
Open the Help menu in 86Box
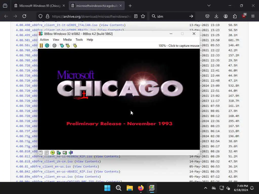[90, 40]
